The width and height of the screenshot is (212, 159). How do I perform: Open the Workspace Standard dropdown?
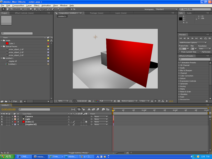point(166,9)
